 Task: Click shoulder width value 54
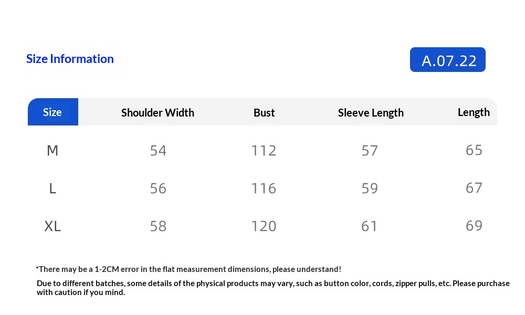158,151
